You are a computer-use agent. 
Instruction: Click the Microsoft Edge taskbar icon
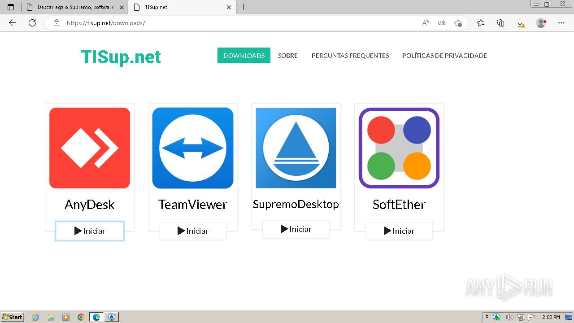point(96,317)
